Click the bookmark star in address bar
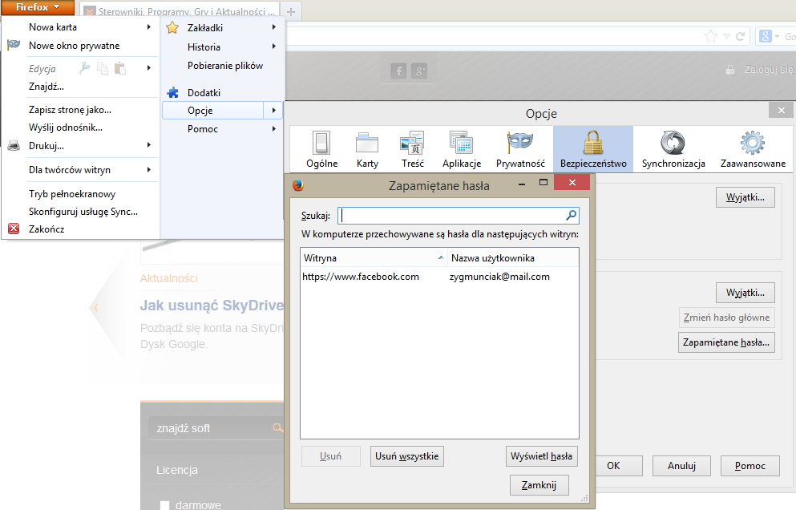Image resolution: width=796 pixels, height=510 pixels. pyautogui.click(x=711, y=36)
